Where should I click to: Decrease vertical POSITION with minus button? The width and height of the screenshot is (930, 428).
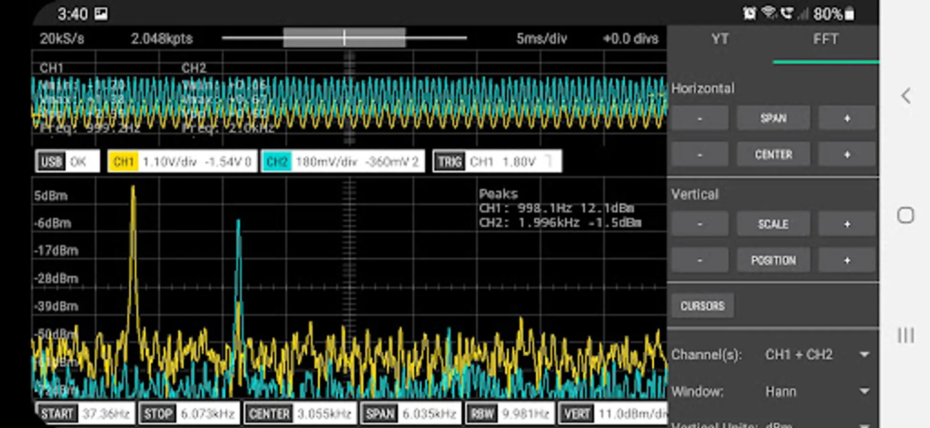click(x=700, y=260)
